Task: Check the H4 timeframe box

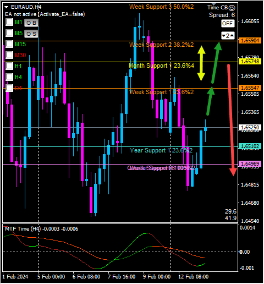Action: [x=9, y=77]
